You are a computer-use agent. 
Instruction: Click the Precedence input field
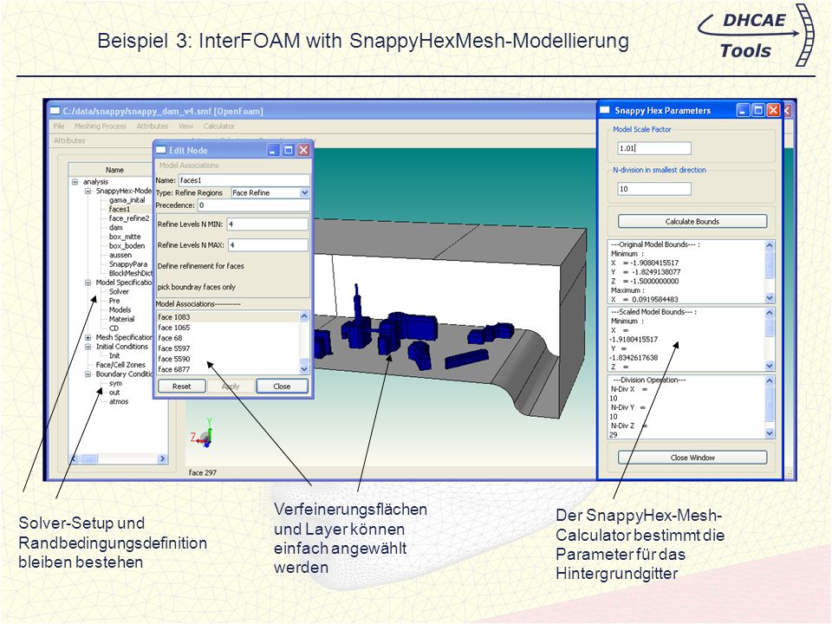tap(254, 205)
